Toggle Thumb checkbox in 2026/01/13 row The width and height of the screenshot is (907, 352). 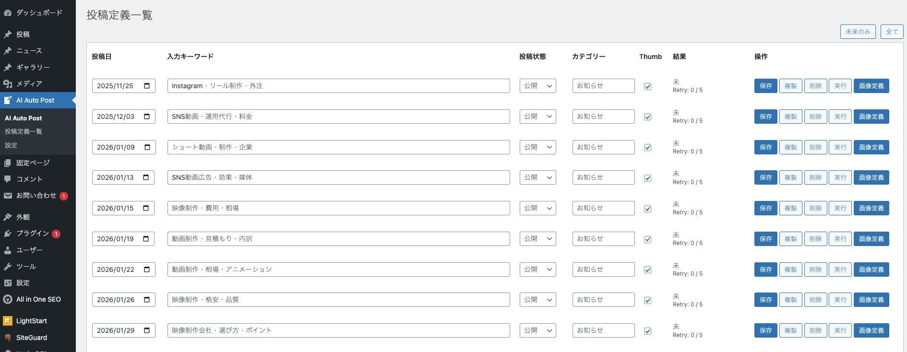(x=647, y=178)
